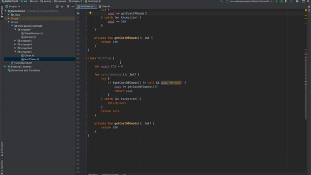Collapse the src folder
311x175 pixels.
point(9,22)
